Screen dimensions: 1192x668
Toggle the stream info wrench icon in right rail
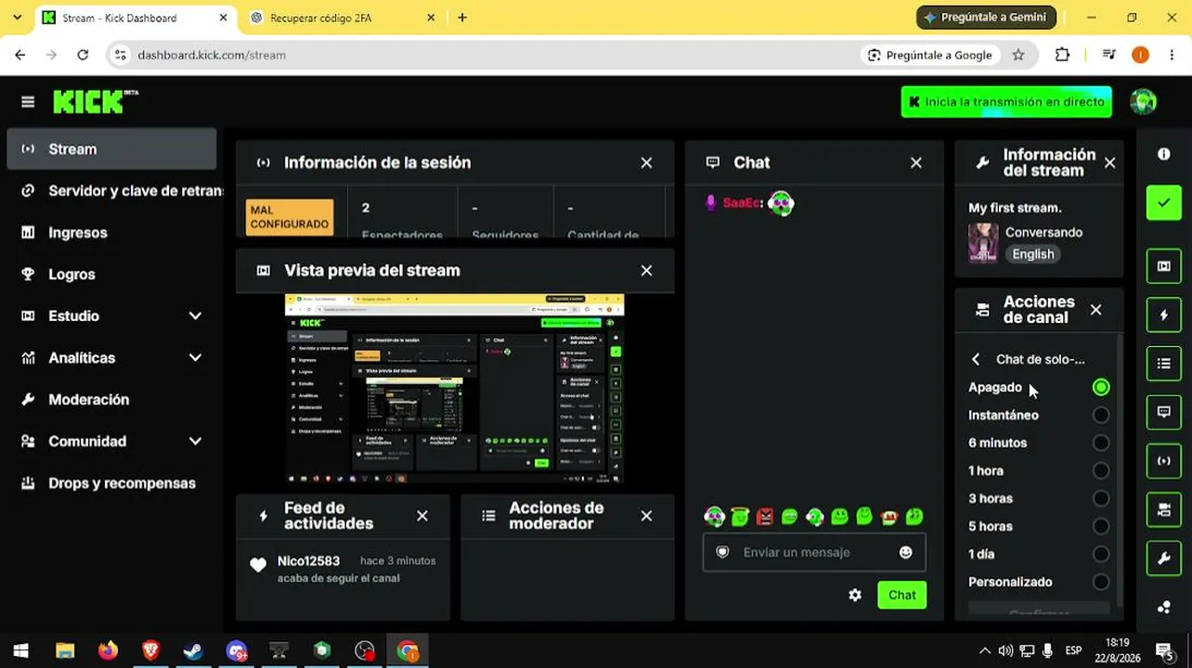point(1164,559)
